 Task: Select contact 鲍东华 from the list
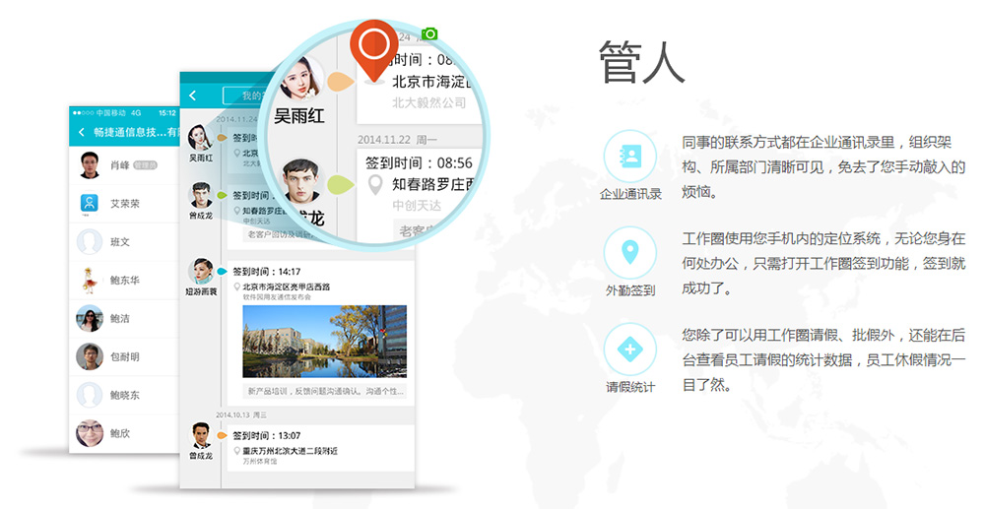click(124, 281)
